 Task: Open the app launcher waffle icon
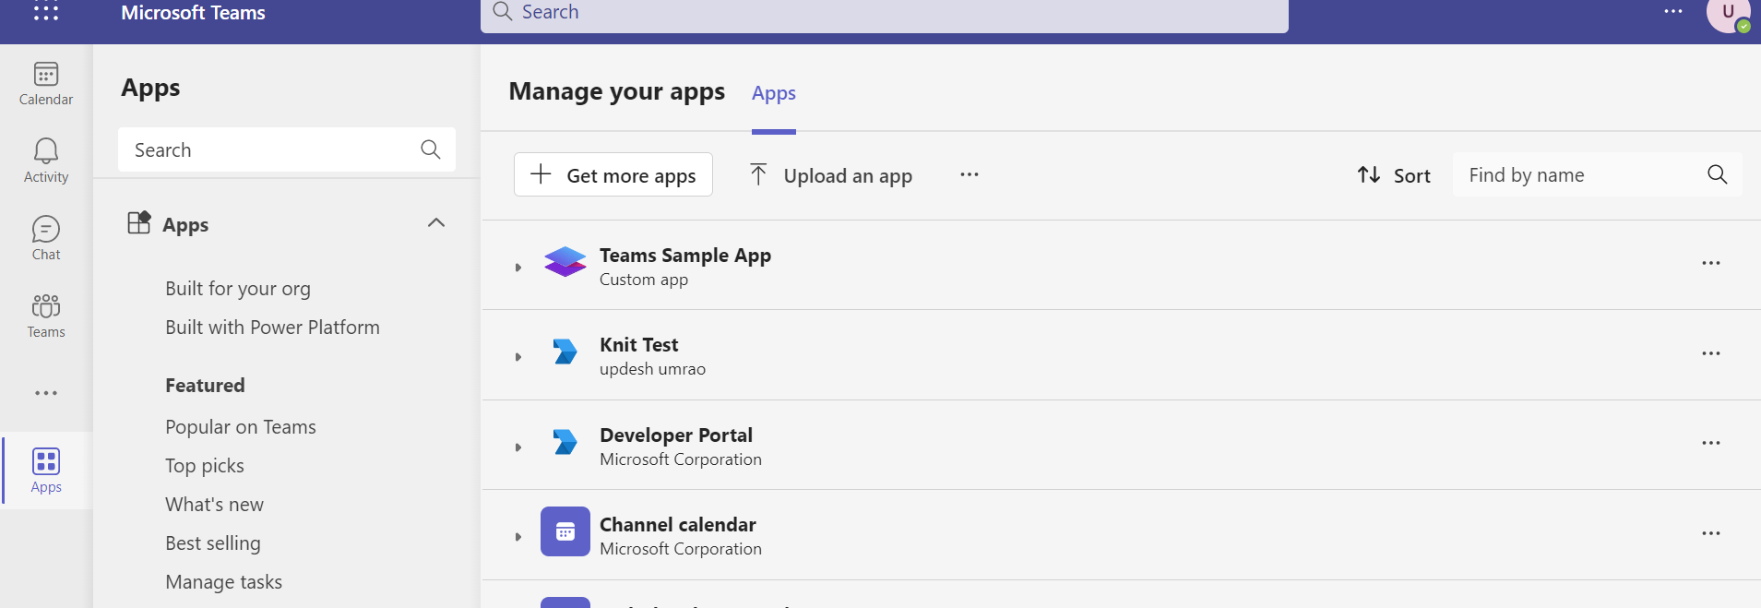tap(46, 11)
